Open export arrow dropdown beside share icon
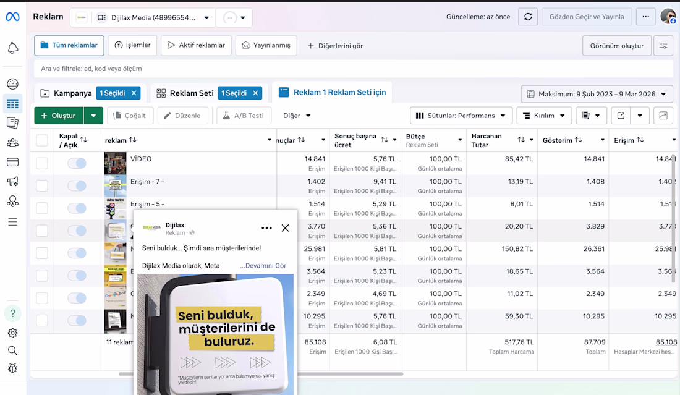The width and height of the screenshot is (680, 395). pos(640,116)
